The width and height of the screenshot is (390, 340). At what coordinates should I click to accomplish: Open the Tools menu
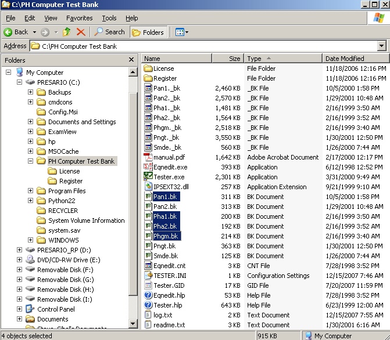(109, 18)
